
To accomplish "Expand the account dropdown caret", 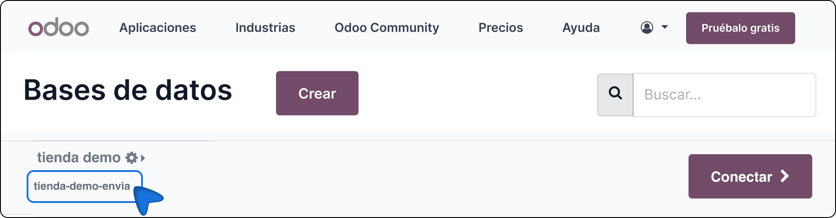I will tap(665, 27).
